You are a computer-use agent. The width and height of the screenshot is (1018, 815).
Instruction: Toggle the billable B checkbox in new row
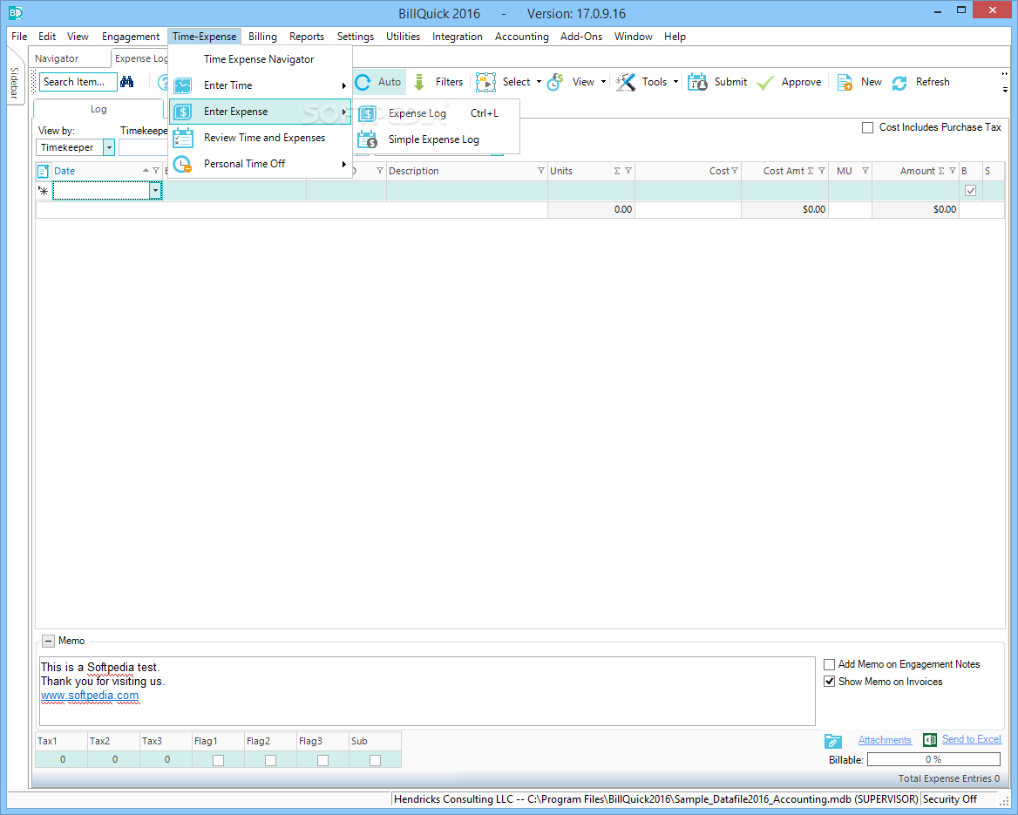pos(971,191)
